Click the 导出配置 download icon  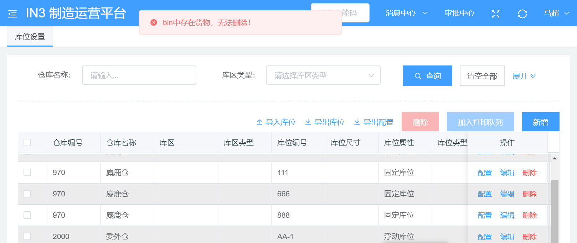click(x=357, y=122)
